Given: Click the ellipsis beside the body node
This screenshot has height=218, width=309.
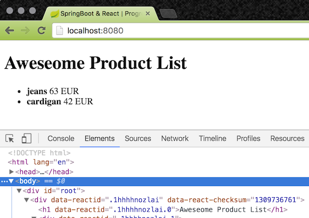Looking at the screenshot, I should click(x=4, y=181).
